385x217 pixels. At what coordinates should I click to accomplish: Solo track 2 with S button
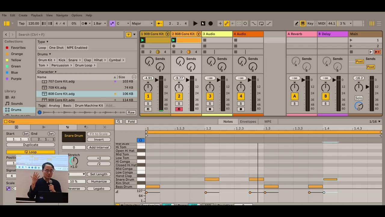click(179, 104)
